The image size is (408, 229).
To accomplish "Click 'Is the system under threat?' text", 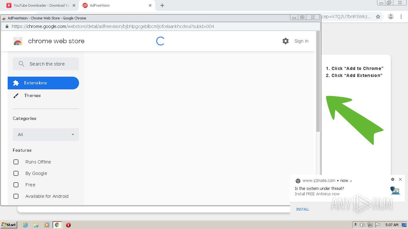I will click(319, 188).
